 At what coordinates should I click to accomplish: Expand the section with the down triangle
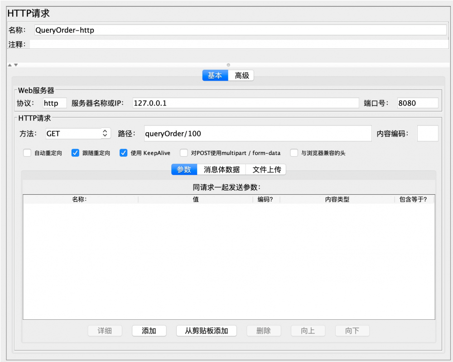15,65
